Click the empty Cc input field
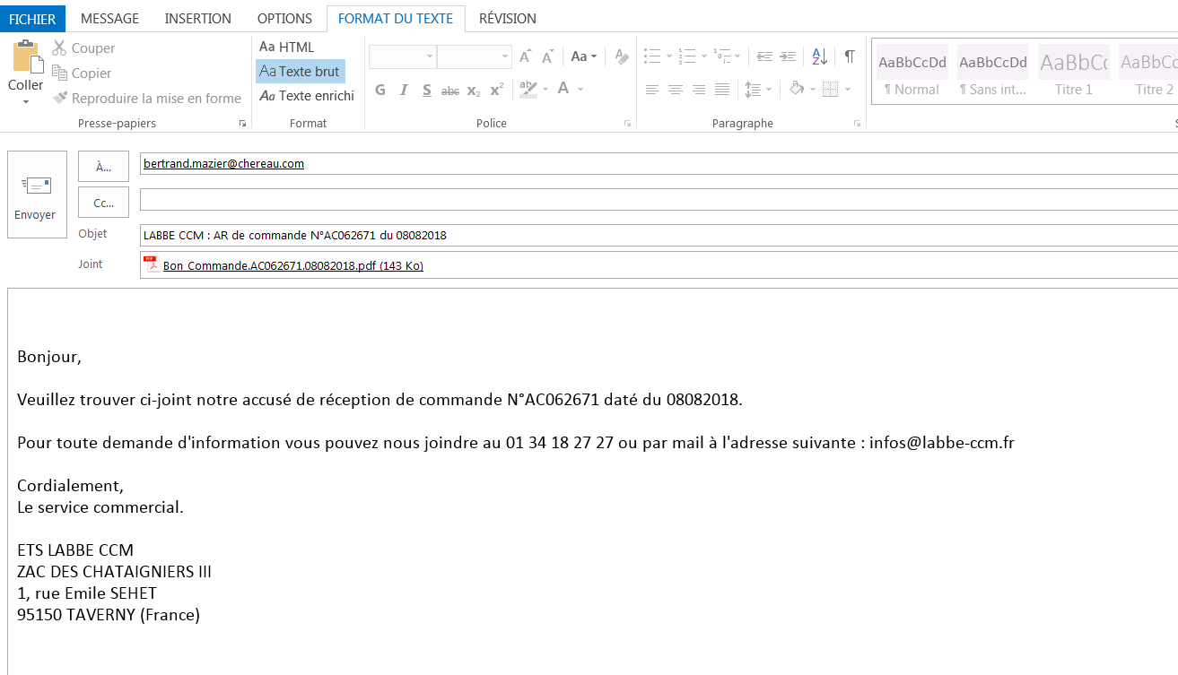The image size is (1178, 675). click(x=659, y=199)
